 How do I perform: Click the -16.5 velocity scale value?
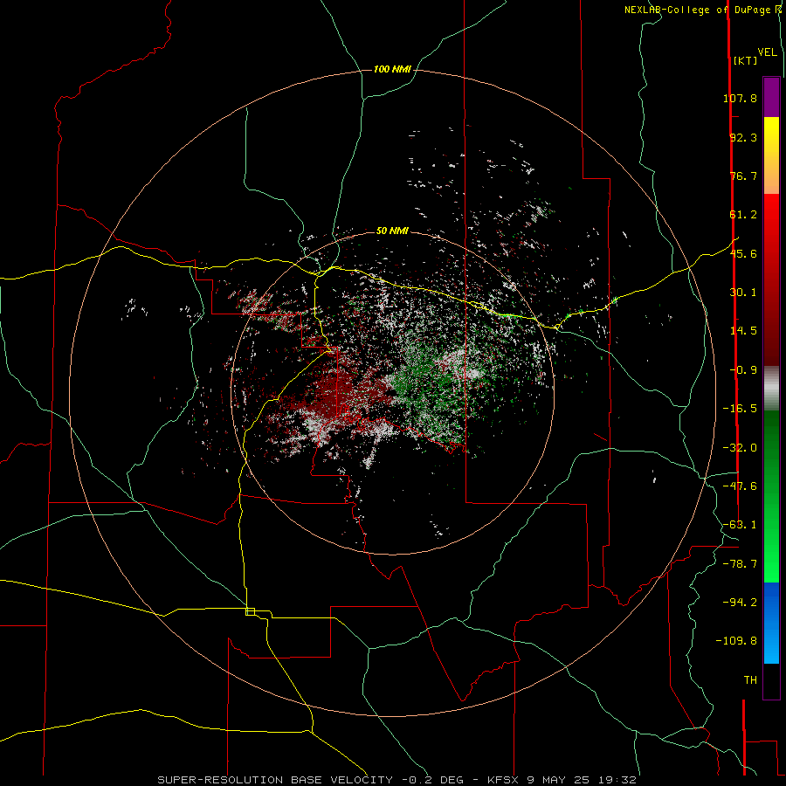pyautogui.click(x=740, y=409)
